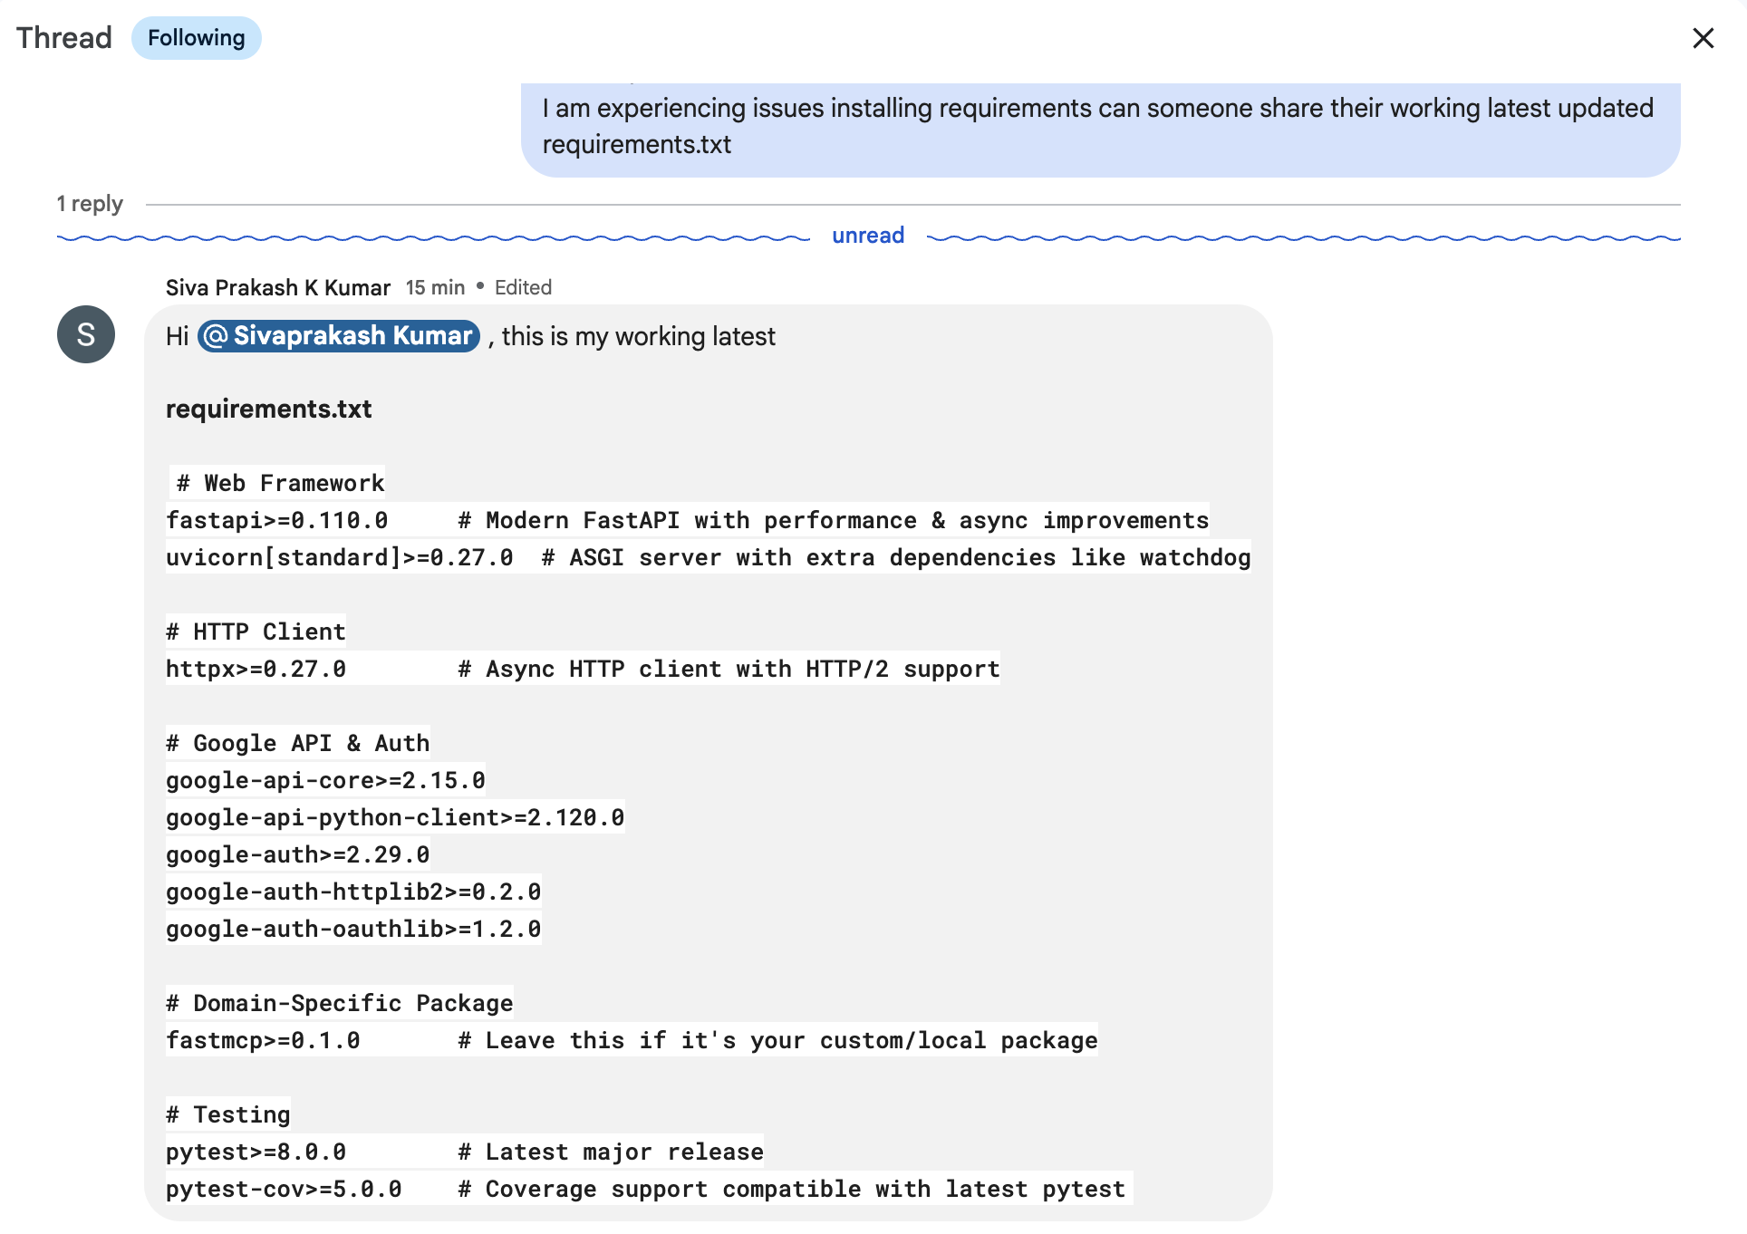Click the pytest-cov>=5.0.0 coverage entry
Image resolution: width=1747 pixels, height=1234 pixels.
(x=283, y=1188)
